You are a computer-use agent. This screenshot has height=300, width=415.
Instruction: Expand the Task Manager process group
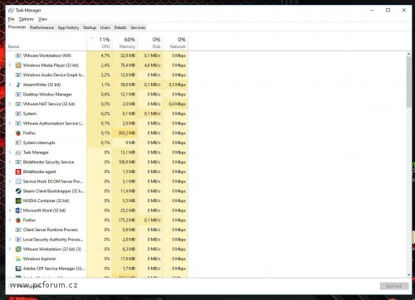pyautogui.click(x=10, y=152)
